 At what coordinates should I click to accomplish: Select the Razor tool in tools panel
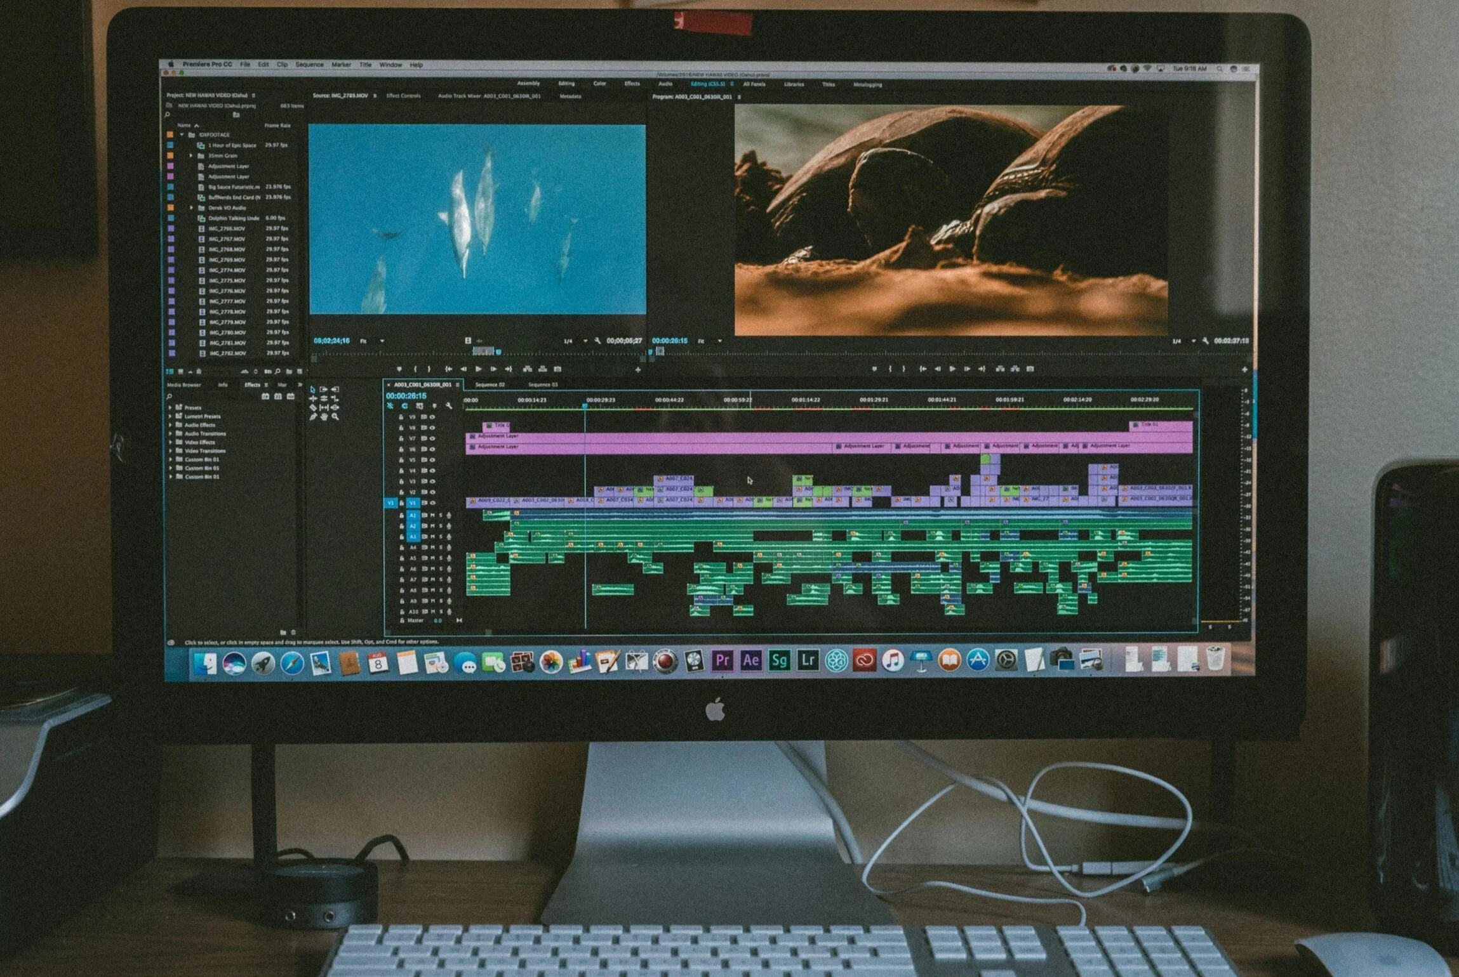(313, 407)
